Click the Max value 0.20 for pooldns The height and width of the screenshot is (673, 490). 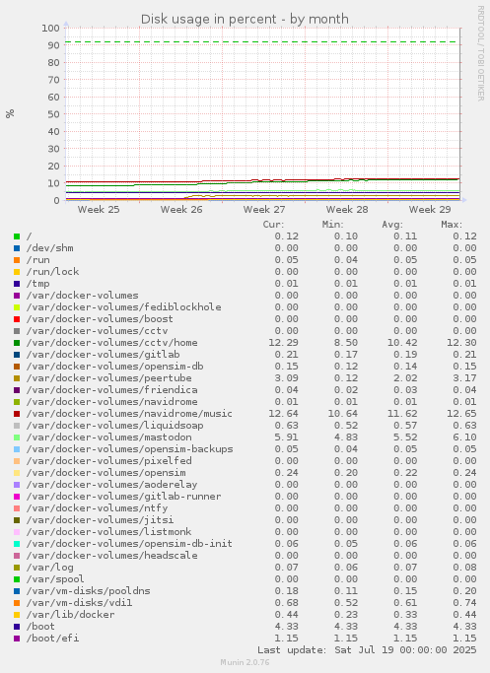pyautogui.click(x=464, y=591)
